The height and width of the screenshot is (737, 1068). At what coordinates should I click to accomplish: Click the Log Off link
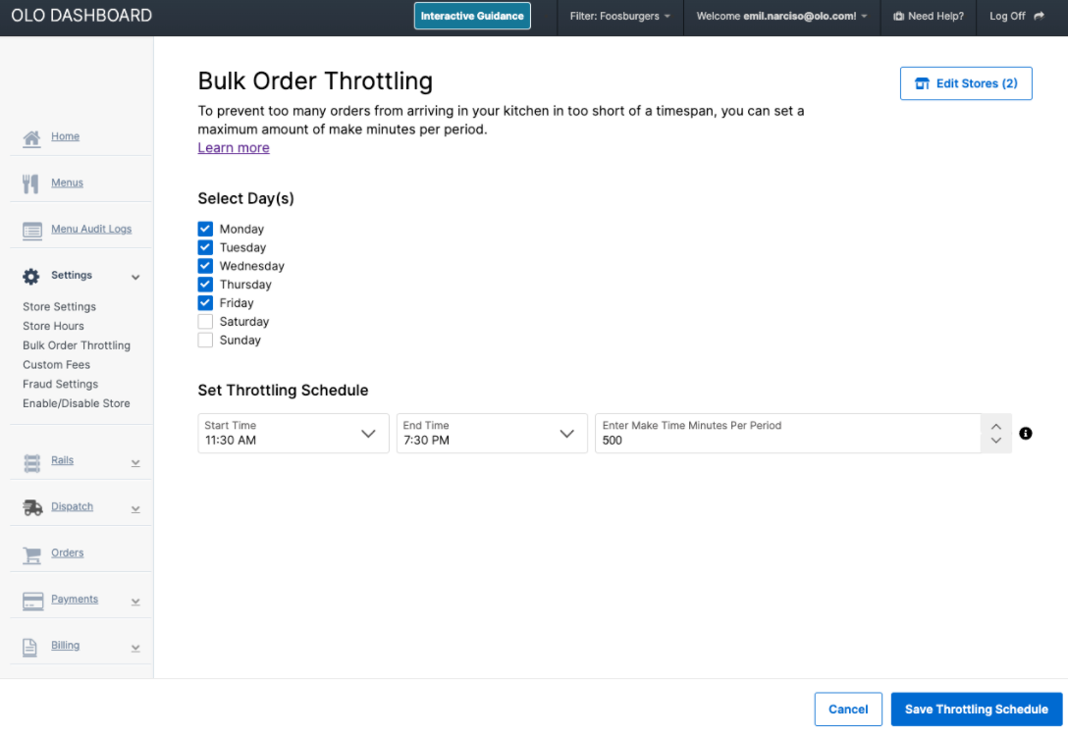tap(1007, 17)
